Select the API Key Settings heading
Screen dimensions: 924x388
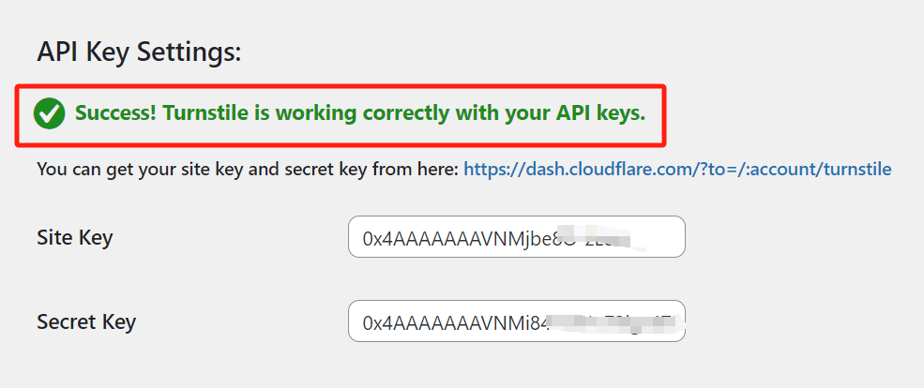pos(139,53)
